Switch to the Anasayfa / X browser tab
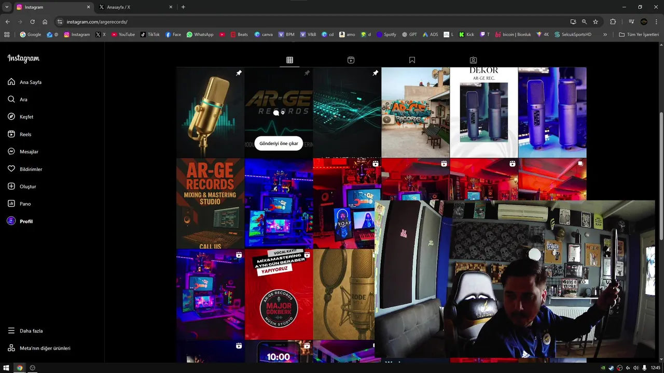This screenshot has width=664, height=373. tap(136, 7)
